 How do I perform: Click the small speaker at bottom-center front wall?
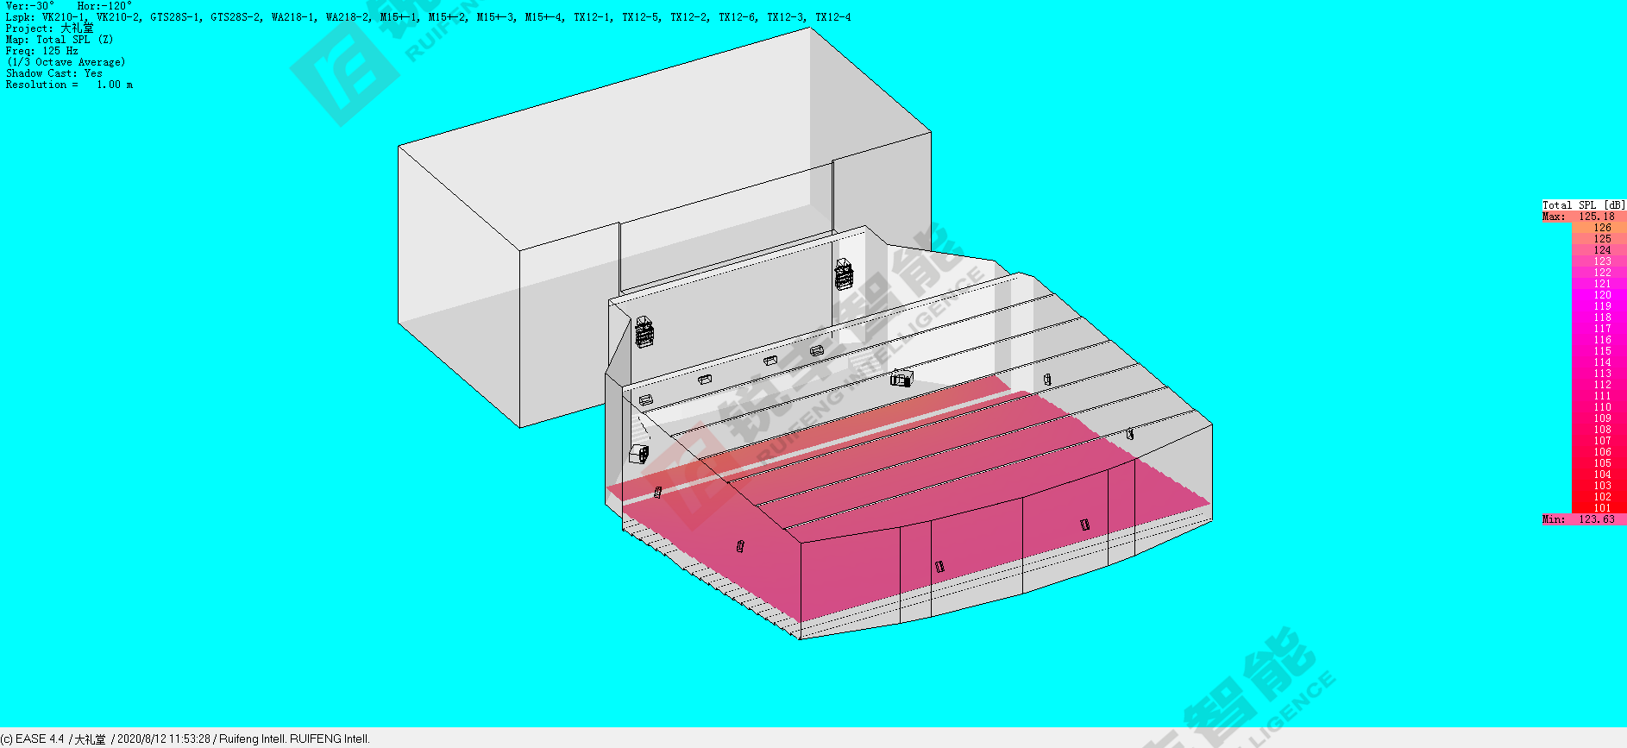click(x=939, y=566)
